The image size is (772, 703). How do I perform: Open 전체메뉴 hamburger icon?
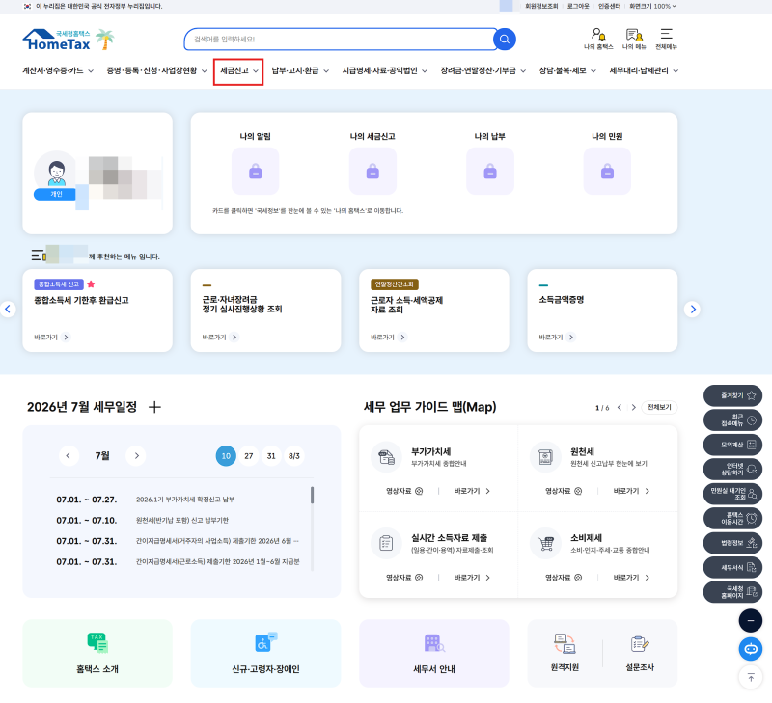[666, 39]
